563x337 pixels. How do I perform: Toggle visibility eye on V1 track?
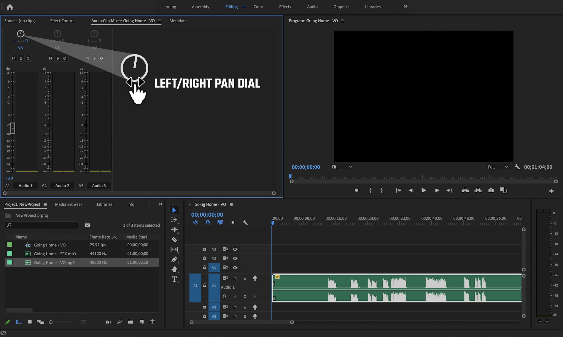(235, 267)
